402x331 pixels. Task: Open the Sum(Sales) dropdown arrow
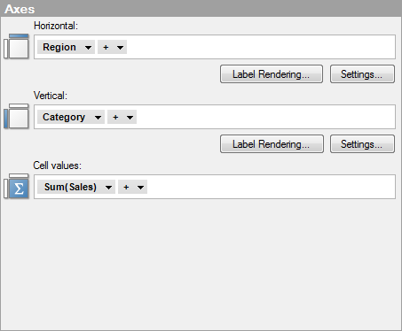pyautogui.click(x=108, y=187)
